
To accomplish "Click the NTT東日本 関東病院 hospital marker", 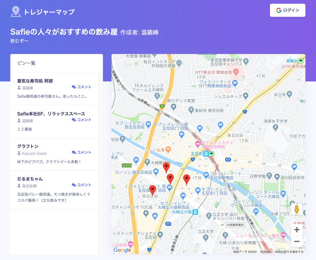I will pos(236,72).
